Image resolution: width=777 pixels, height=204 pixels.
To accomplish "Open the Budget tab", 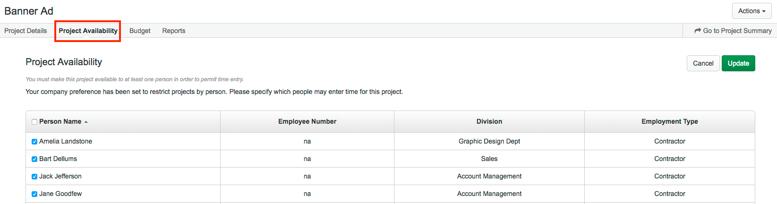I will coord(140,31).
